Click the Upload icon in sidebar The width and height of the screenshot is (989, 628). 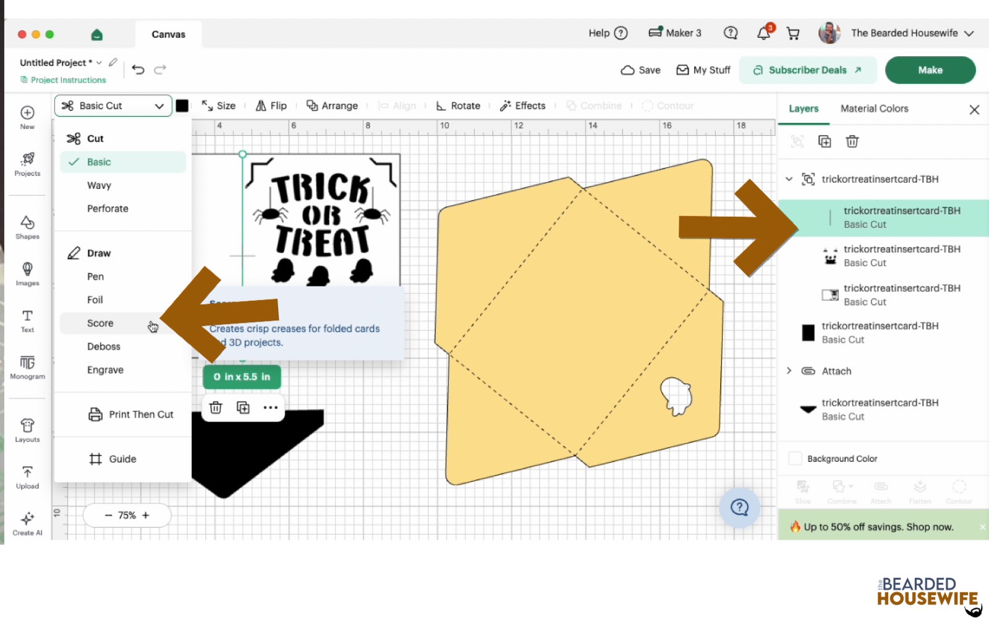[27, 477]
